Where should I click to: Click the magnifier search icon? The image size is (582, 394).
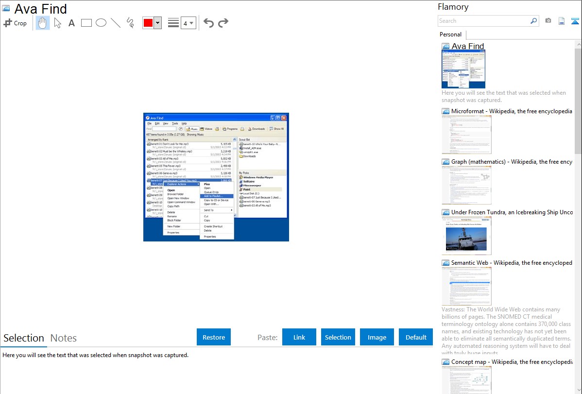[x=534, y=21]
